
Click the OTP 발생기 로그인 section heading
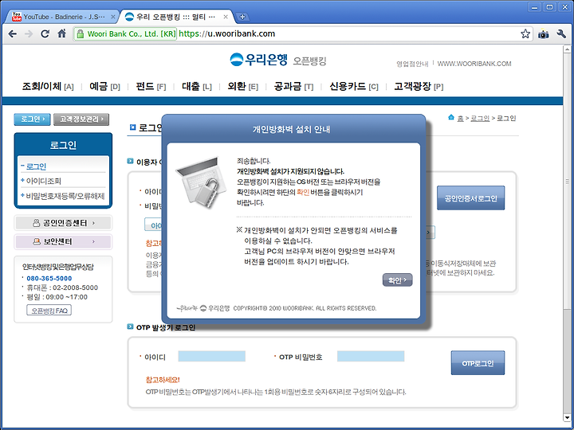[x=166, y=327]
